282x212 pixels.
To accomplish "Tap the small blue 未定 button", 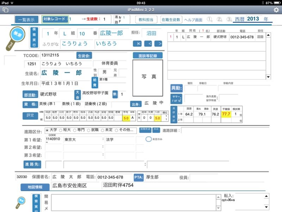I will tap(156, 130).
